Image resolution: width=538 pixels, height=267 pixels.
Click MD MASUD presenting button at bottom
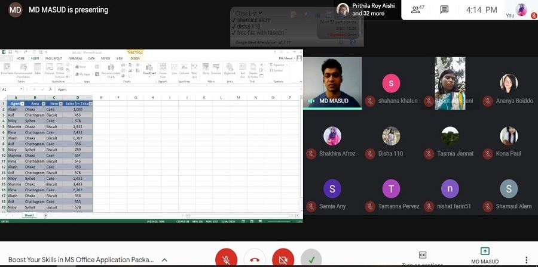(484, 256)
